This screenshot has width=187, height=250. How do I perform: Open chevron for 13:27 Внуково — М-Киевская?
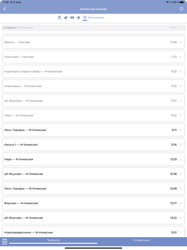pos(181,203)
